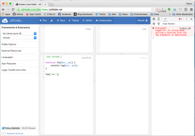Image resolution: width=195 pixels, height=136 pixels.
Task: Click the address bar URL
Action: pyautogui.click(x=52, y=9)
